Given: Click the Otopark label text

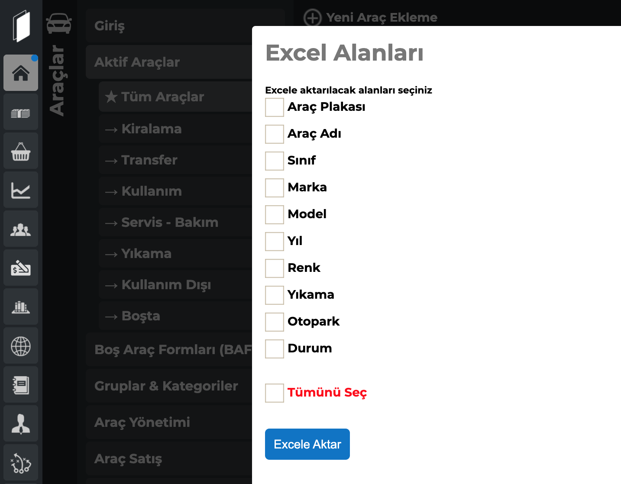Looking at the screenshot, I should pos(314,321).
